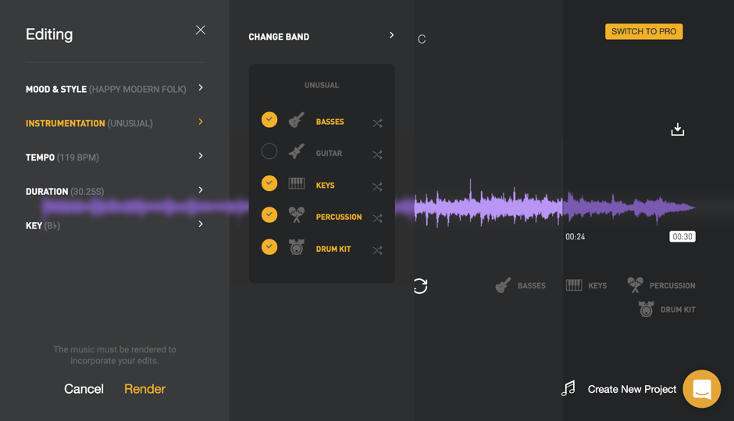Open Mood & Style settings

click(x=115, y=89)
